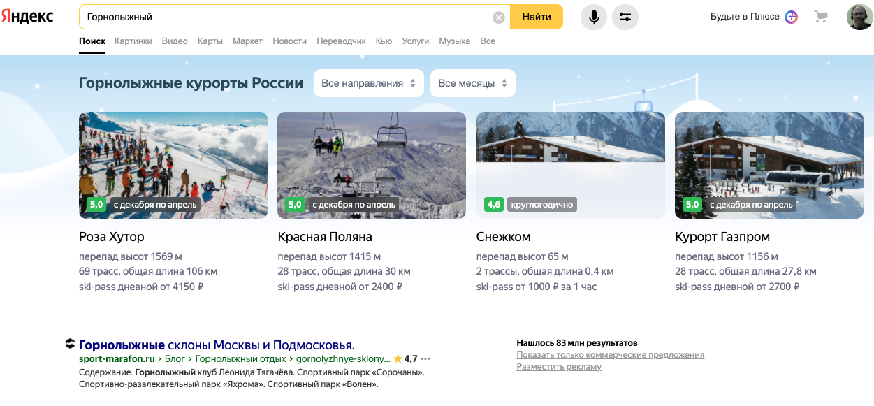Open the Все направления dropdown
This screenshot has height=406, width=874.
point(369,83)
